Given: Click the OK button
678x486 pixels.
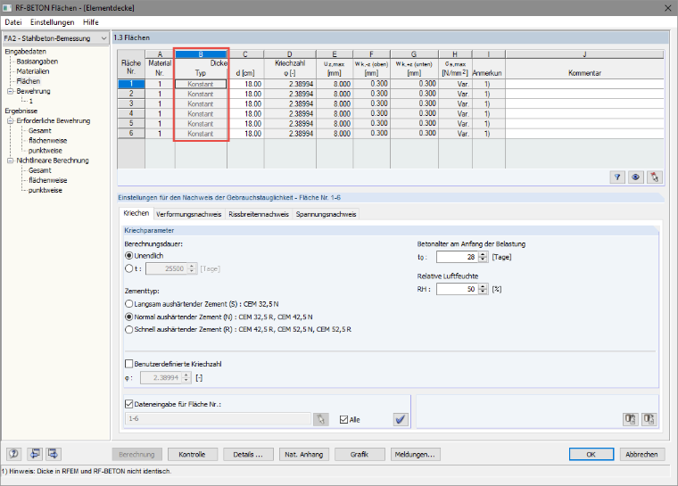Looking at the screenshot, I should [591, 455].
